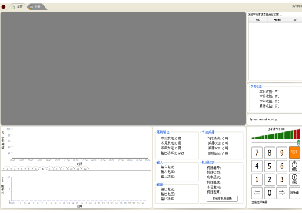Screen dimensions: 302x213
Task: Click the settings tab chart icon
Action: coord(31,7)
